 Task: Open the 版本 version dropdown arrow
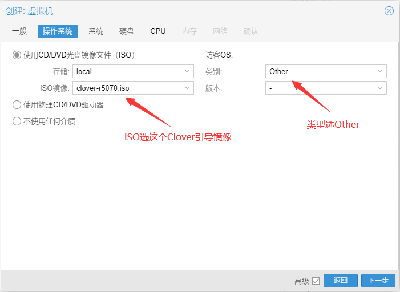point(380,88)
